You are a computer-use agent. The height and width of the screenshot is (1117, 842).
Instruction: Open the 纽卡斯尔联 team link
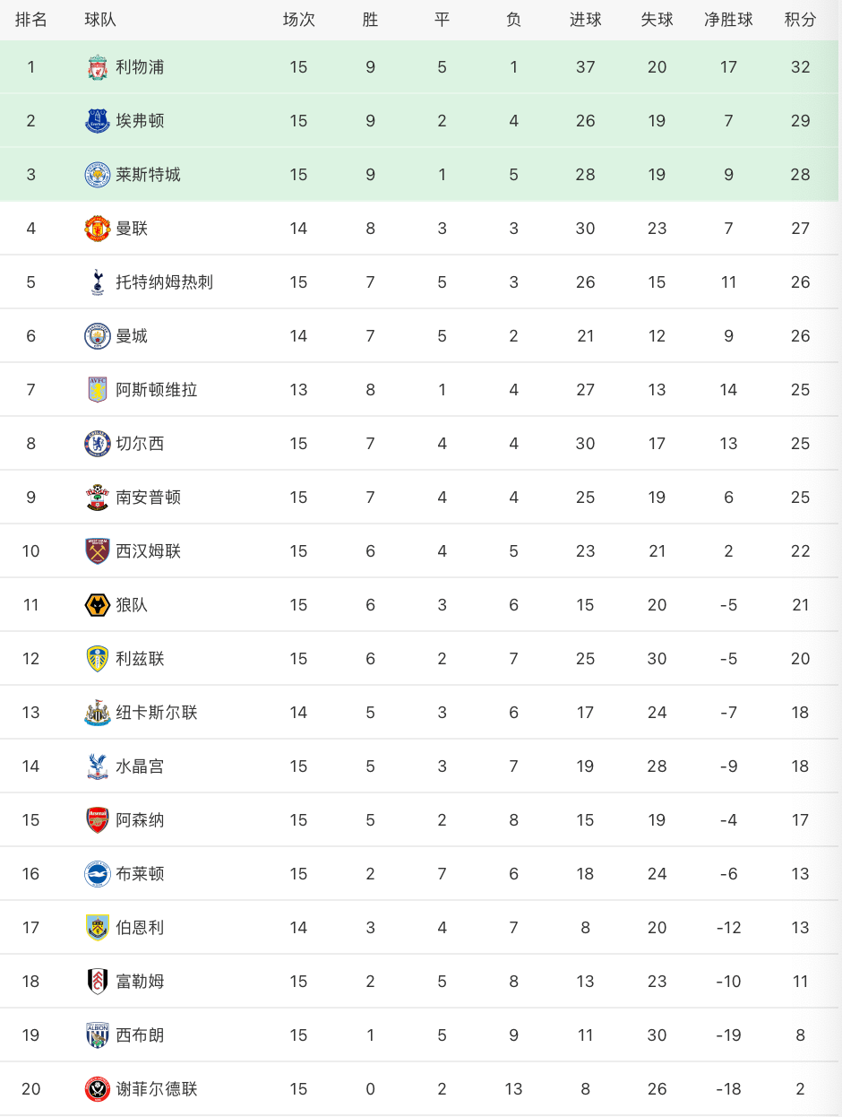pos(157,713)
